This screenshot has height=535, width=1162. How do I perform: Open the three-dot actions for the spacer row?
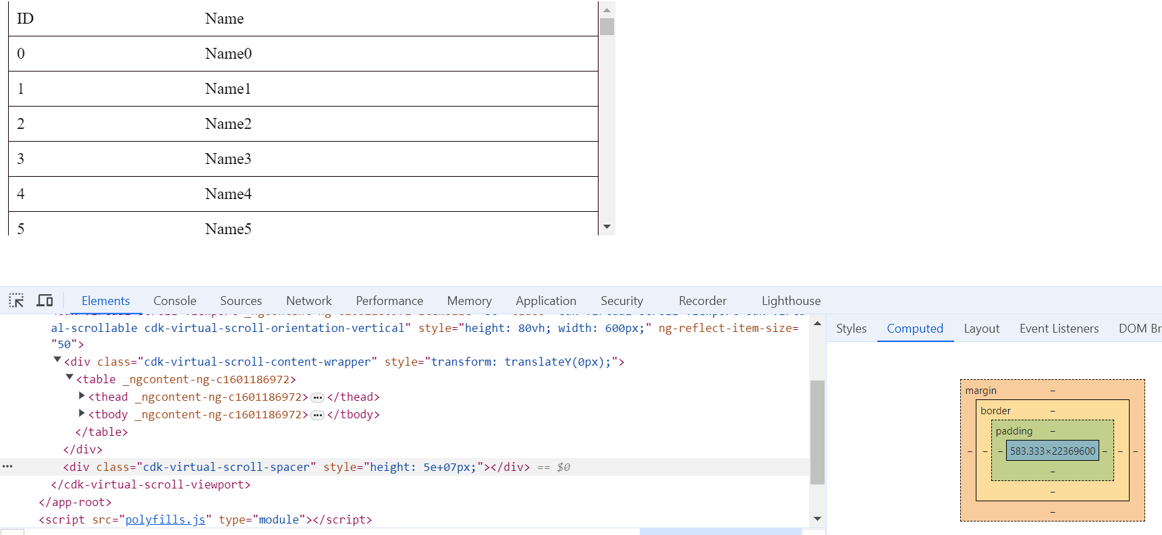pyautogui.click(x=7, y=466)
